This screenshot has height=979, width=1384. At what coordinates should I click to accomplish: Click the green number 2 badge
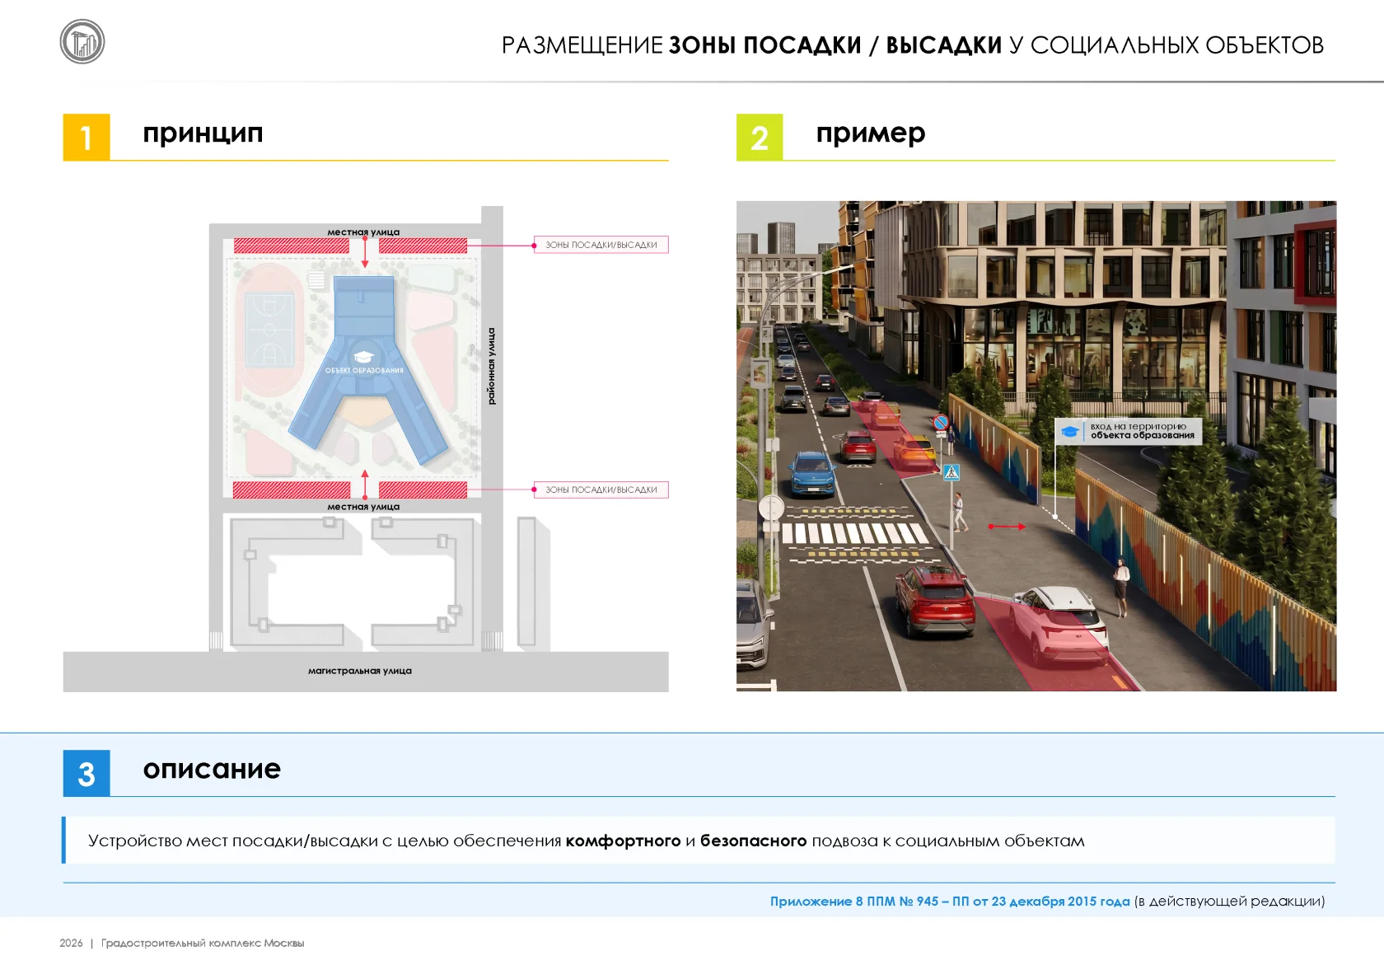point(760,137)
